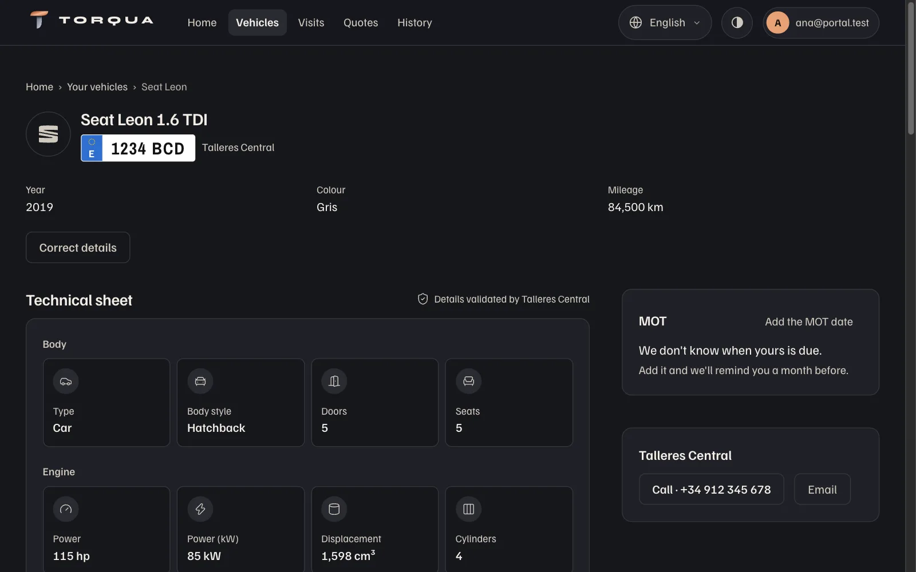Click the Torqua logo icon
Image resolution: width=916 pixels, height=572 pixels.
[x=39, y=20]
